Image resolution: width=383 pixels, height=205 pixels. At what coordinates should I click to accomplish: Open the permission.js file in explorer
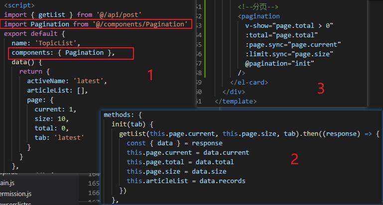coord(16,194)
